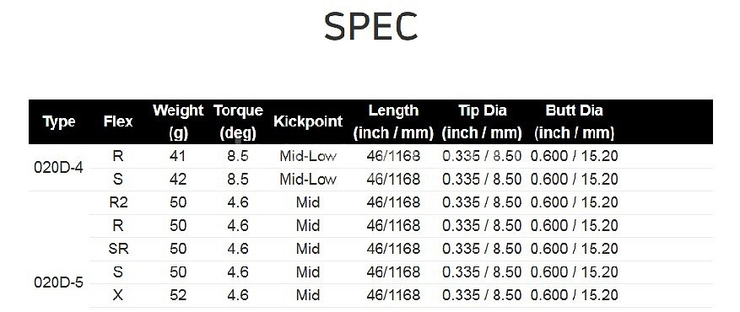740x312 pixels.
Task: Select the Kickpoint column header
Action: tap(308, 121)
